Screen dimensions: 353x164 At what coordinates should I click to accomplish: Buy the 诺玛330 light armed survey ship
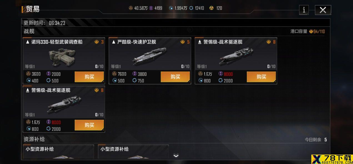[x=89, y=77]
